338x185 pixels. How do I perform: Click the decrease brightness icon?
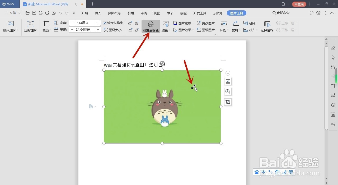(x=137, y=30)
